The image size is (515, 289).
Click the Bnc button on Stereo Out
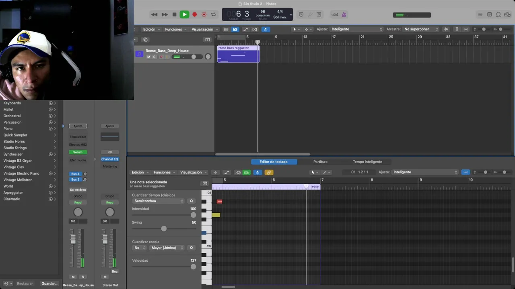[x=115, y=272]
